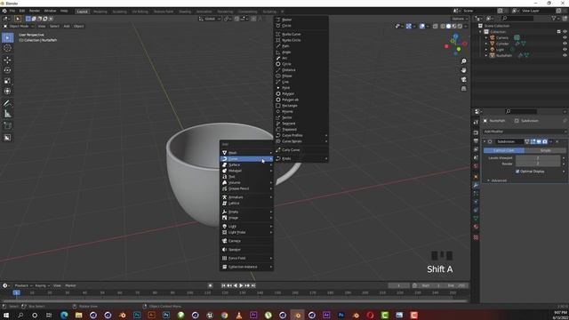Select the Measure tool in viewport toolbar

point(7,114)
